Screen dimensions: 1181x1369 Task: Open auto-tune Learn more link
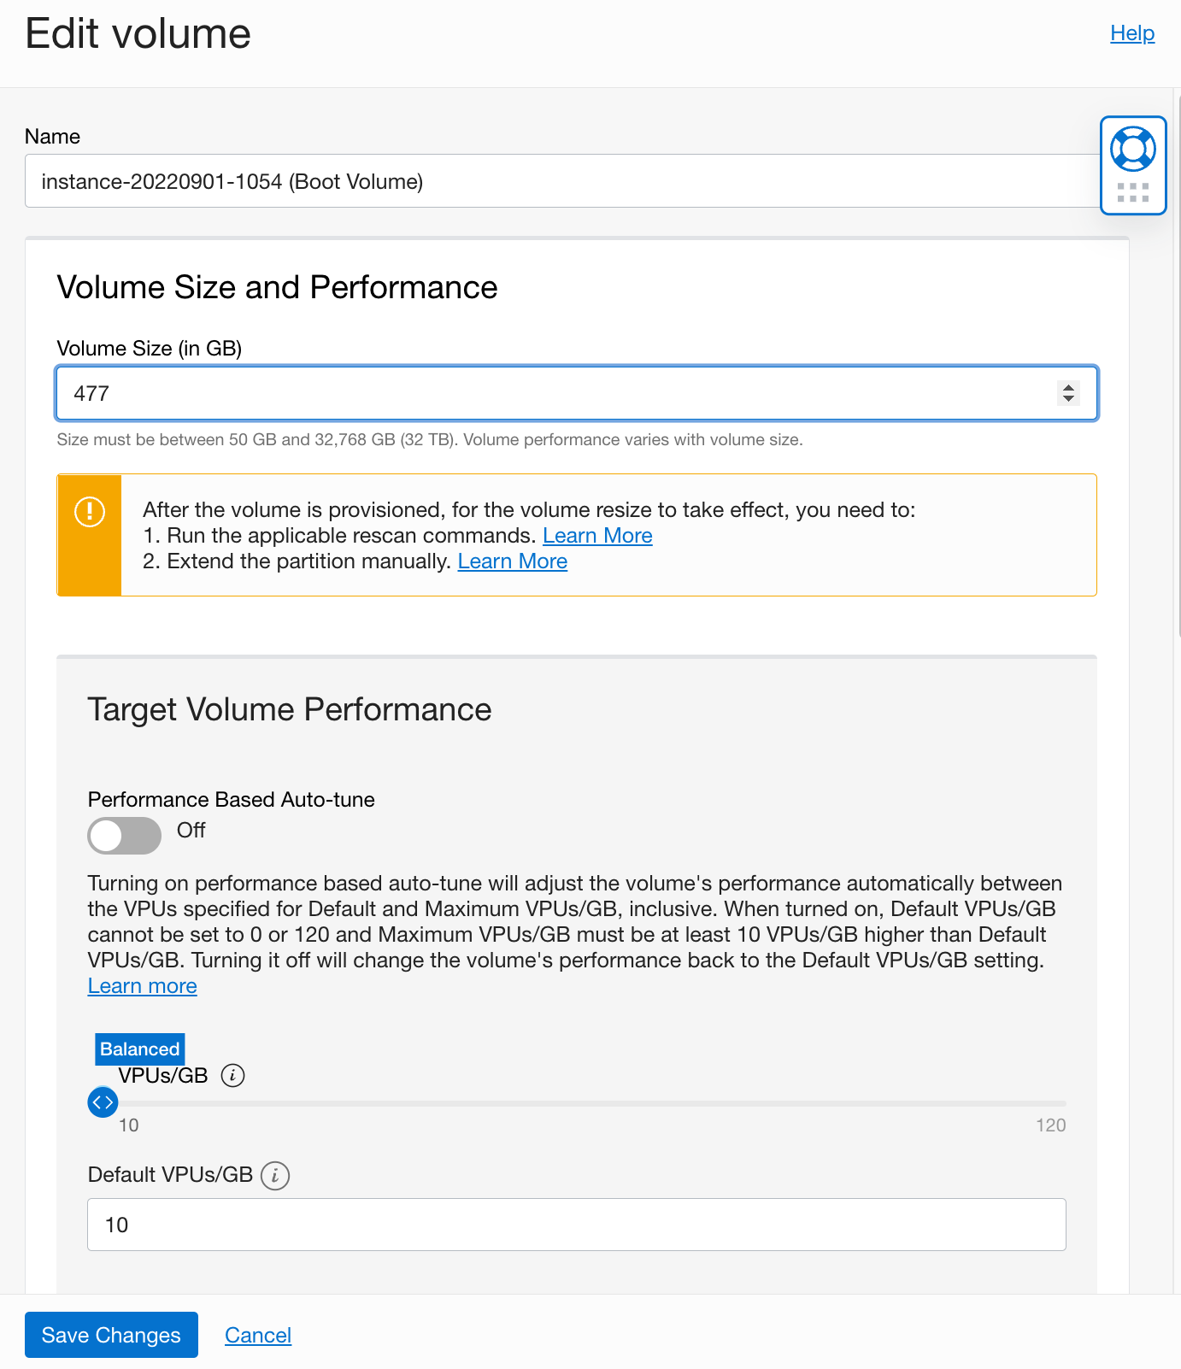coord(143,986)
